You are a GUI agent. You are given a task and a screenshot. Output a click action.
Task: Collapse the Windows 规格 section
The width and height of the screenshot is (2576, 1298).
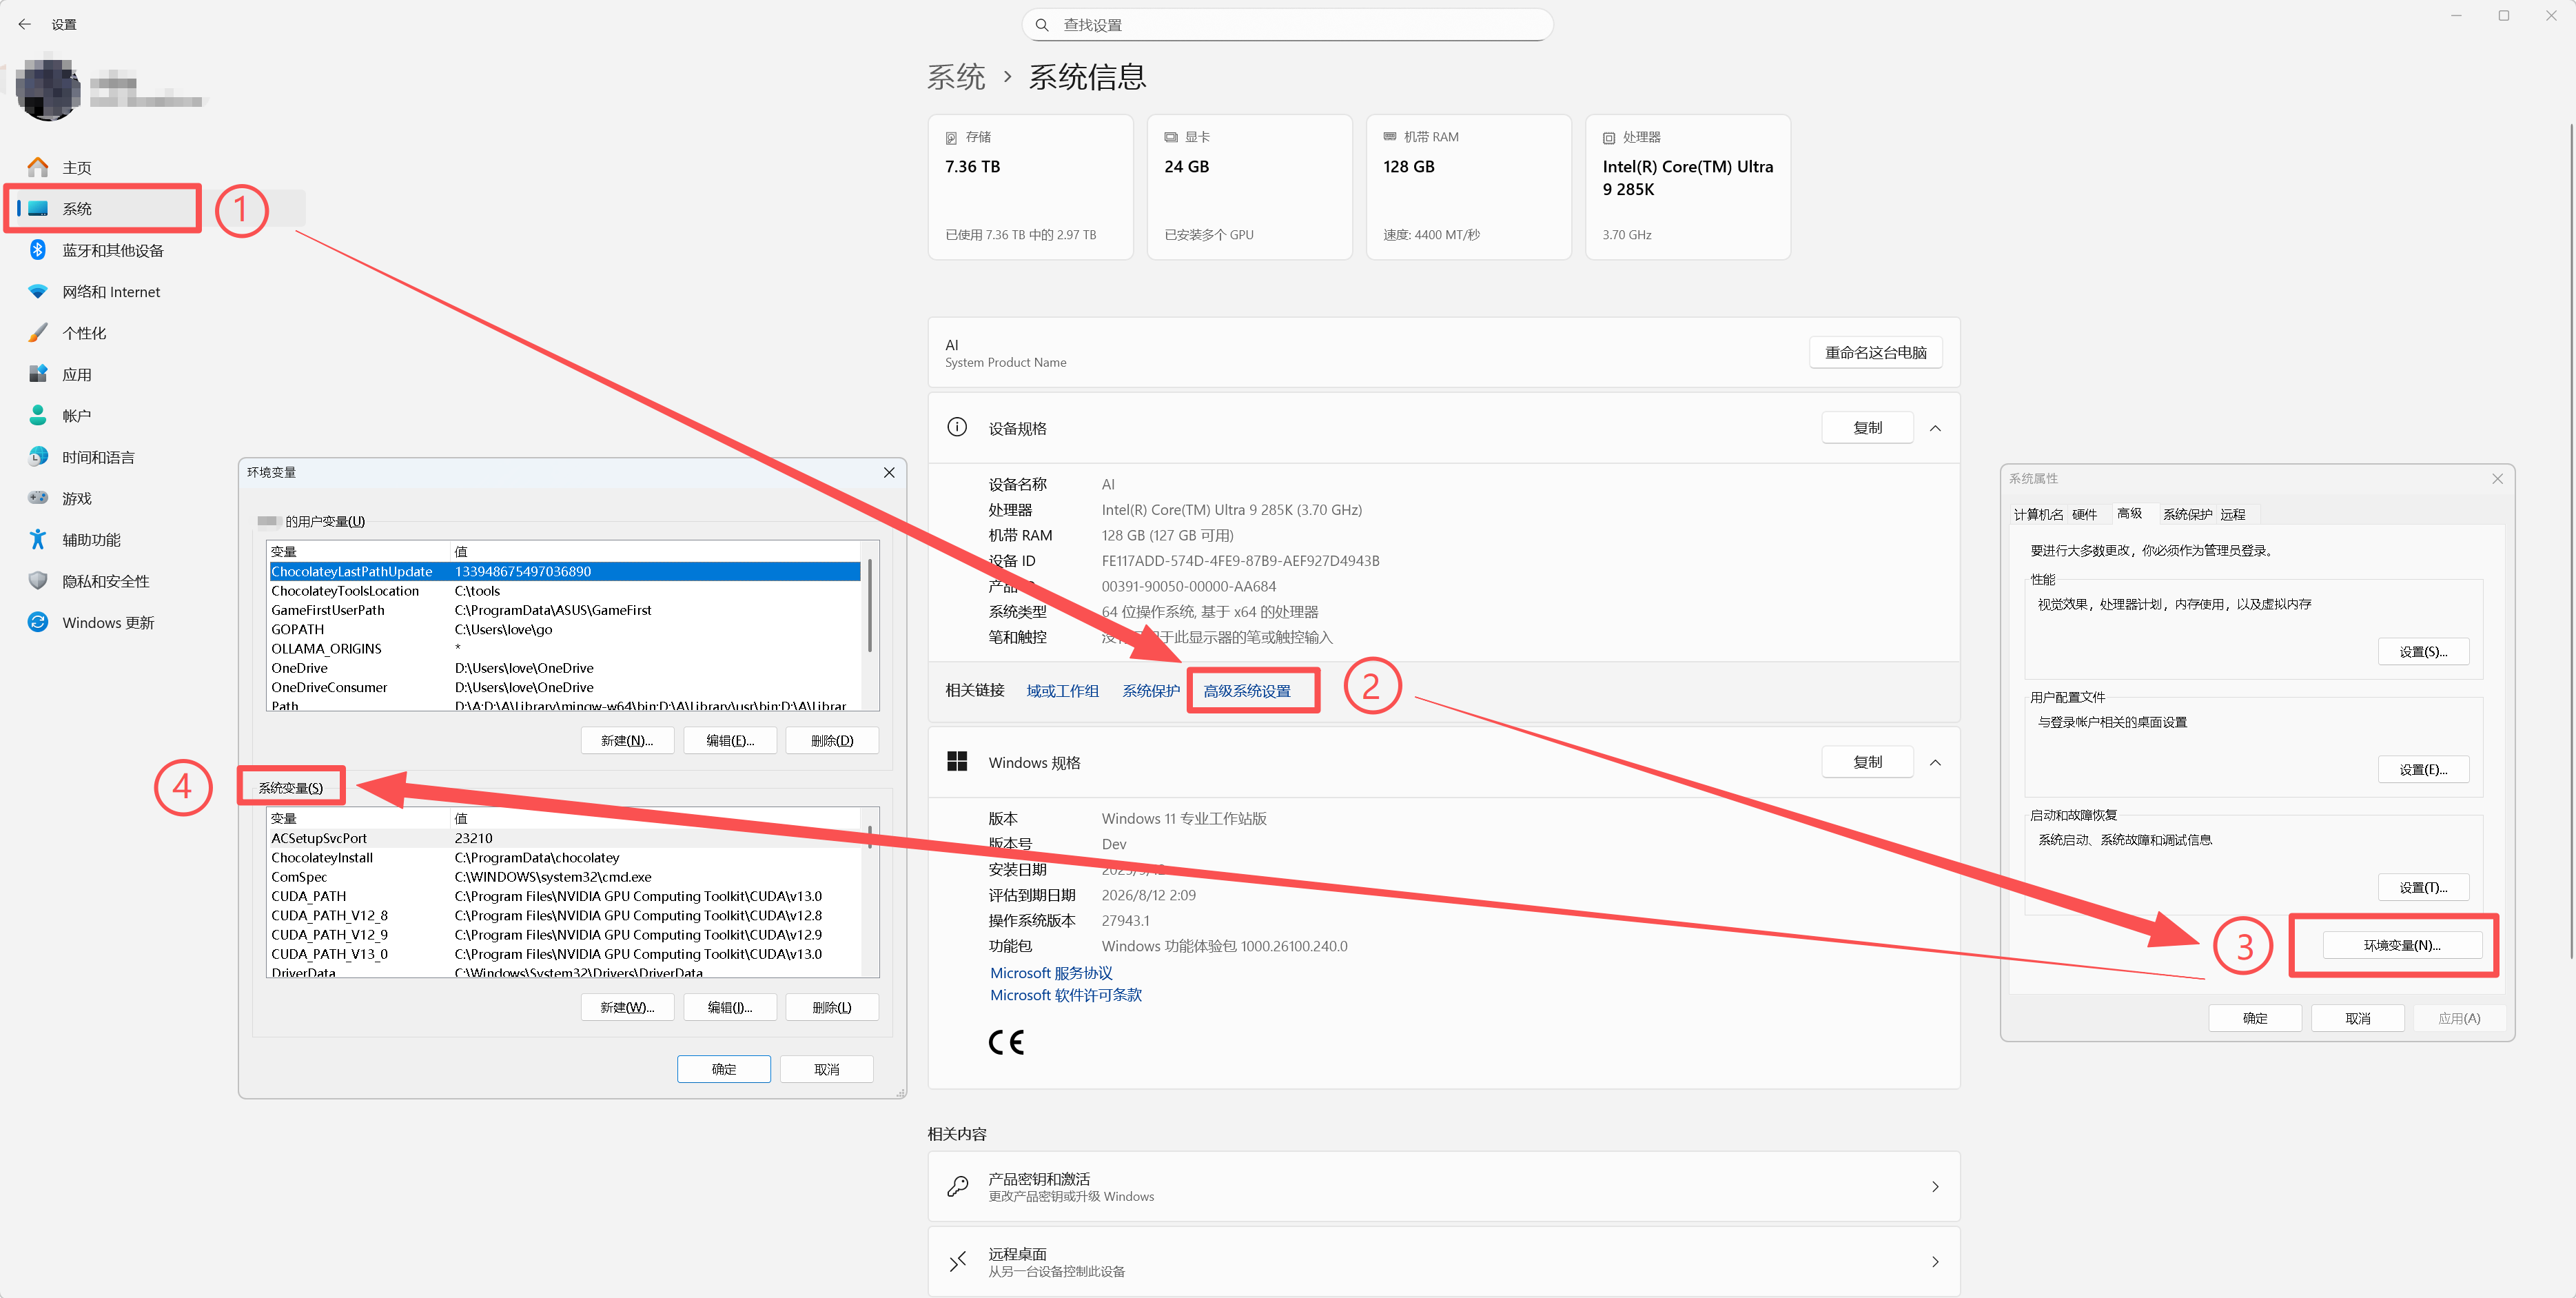coord(1935,762)
